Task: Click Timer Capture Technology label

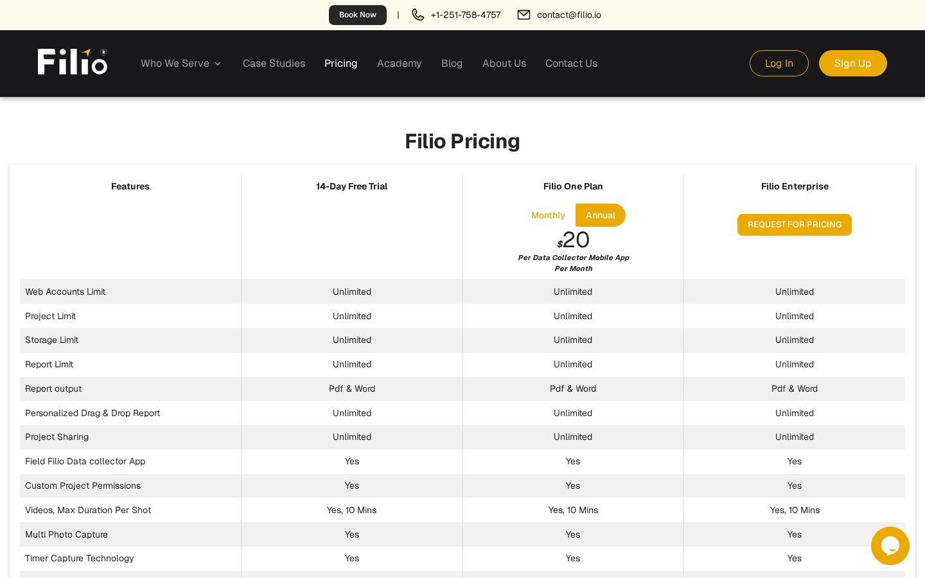Action: [79, 558]
